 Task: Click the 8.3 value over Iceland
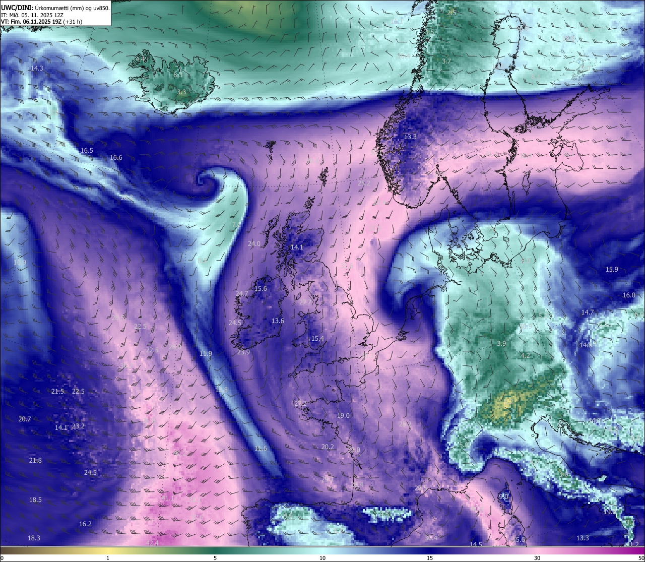click(x=178, y=75)
